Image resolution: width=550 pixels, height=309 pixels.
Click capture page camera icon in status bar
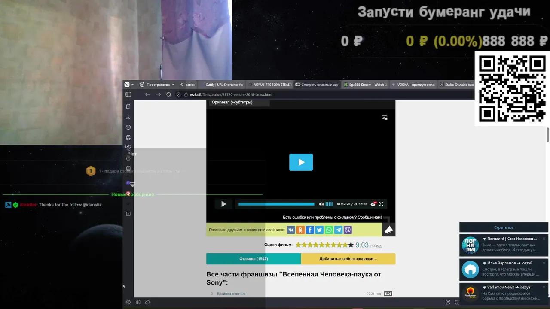point(448,302)
